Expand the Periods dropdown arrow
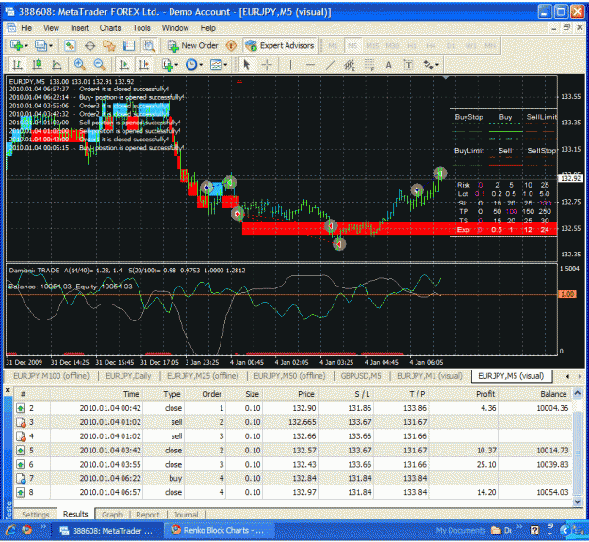 click(x=201, y=65)
